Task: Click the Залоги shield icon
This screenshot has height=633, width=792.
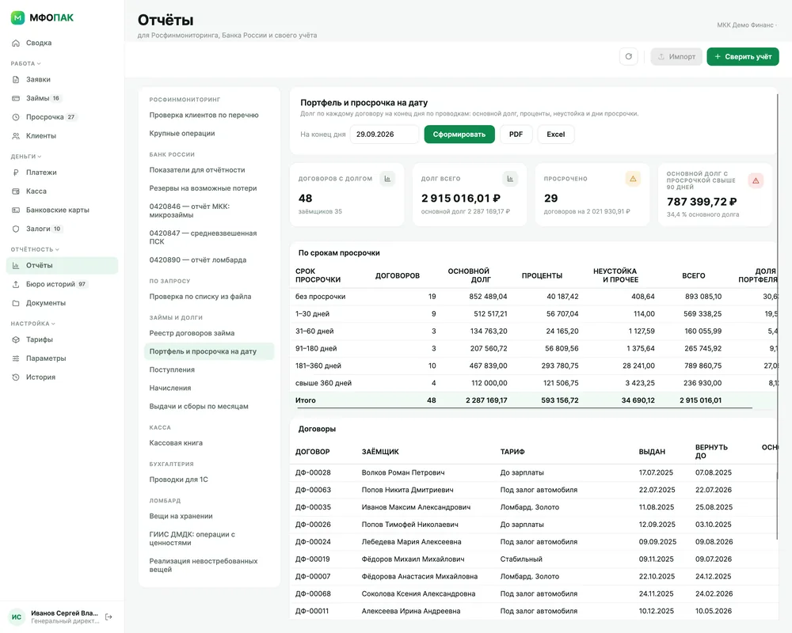Action: coord(16,229)
